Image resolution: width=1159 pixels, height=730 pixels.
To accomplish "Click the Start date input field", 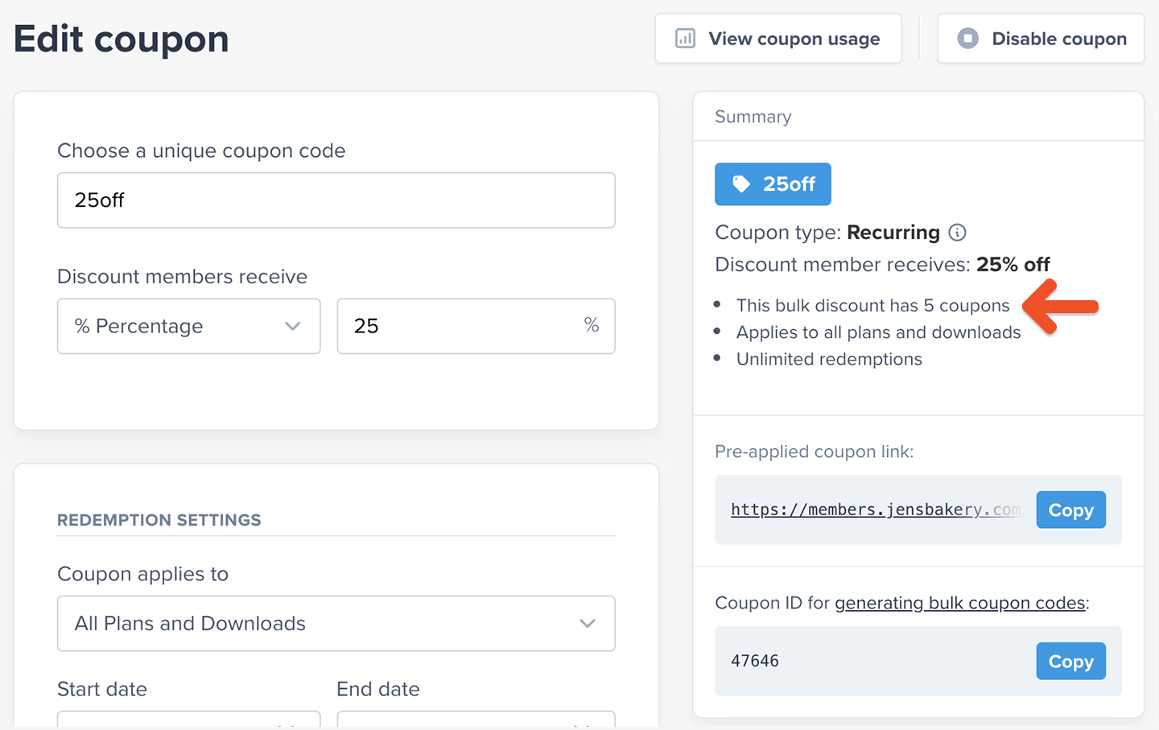I will [188, 719].
